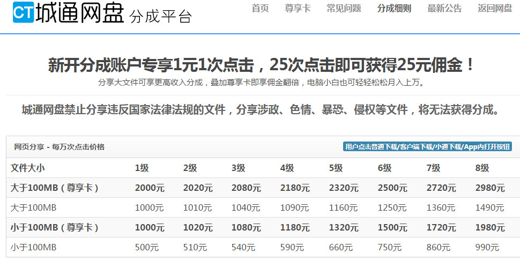
Task: Click the 新开分成账户专享 headline
Action: (261, 65)
